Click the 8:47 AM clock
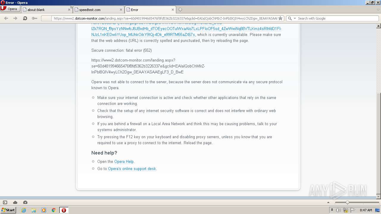The height and width of the screenshot is (214, 381). [x=366, y=210]
